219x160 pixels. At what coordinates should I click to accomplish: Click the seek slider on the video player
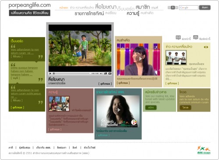coord(71,74)
